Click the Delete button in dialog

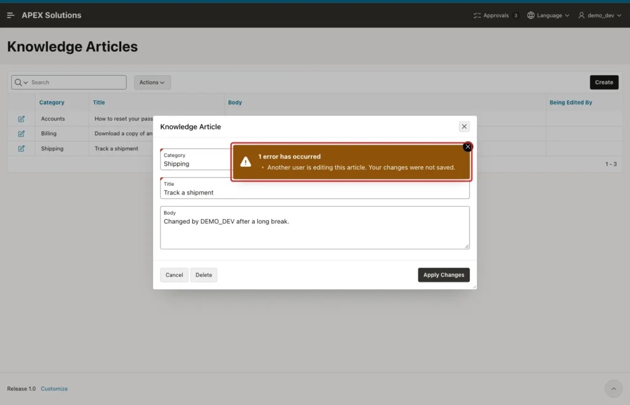click(x=204, y=275)
